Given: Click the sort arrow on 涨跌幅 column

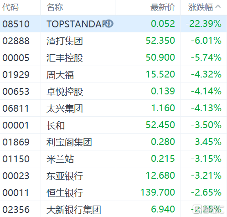Looking at the screenshot, I should (x=218, y=7).
